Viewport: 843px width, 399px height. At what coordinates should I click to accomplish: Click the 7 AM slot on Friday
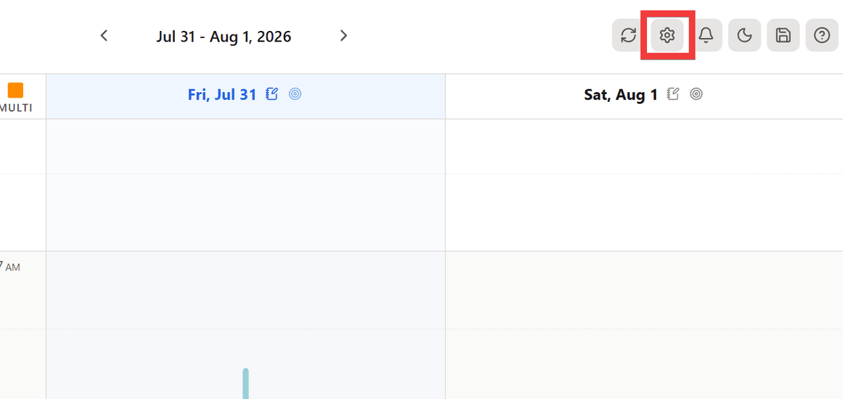click(246, 290)
